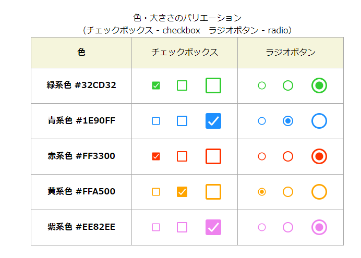The height and width of the screenshot is (258, 361).
Task: Check the medium green checkbox
Action: 182,85
